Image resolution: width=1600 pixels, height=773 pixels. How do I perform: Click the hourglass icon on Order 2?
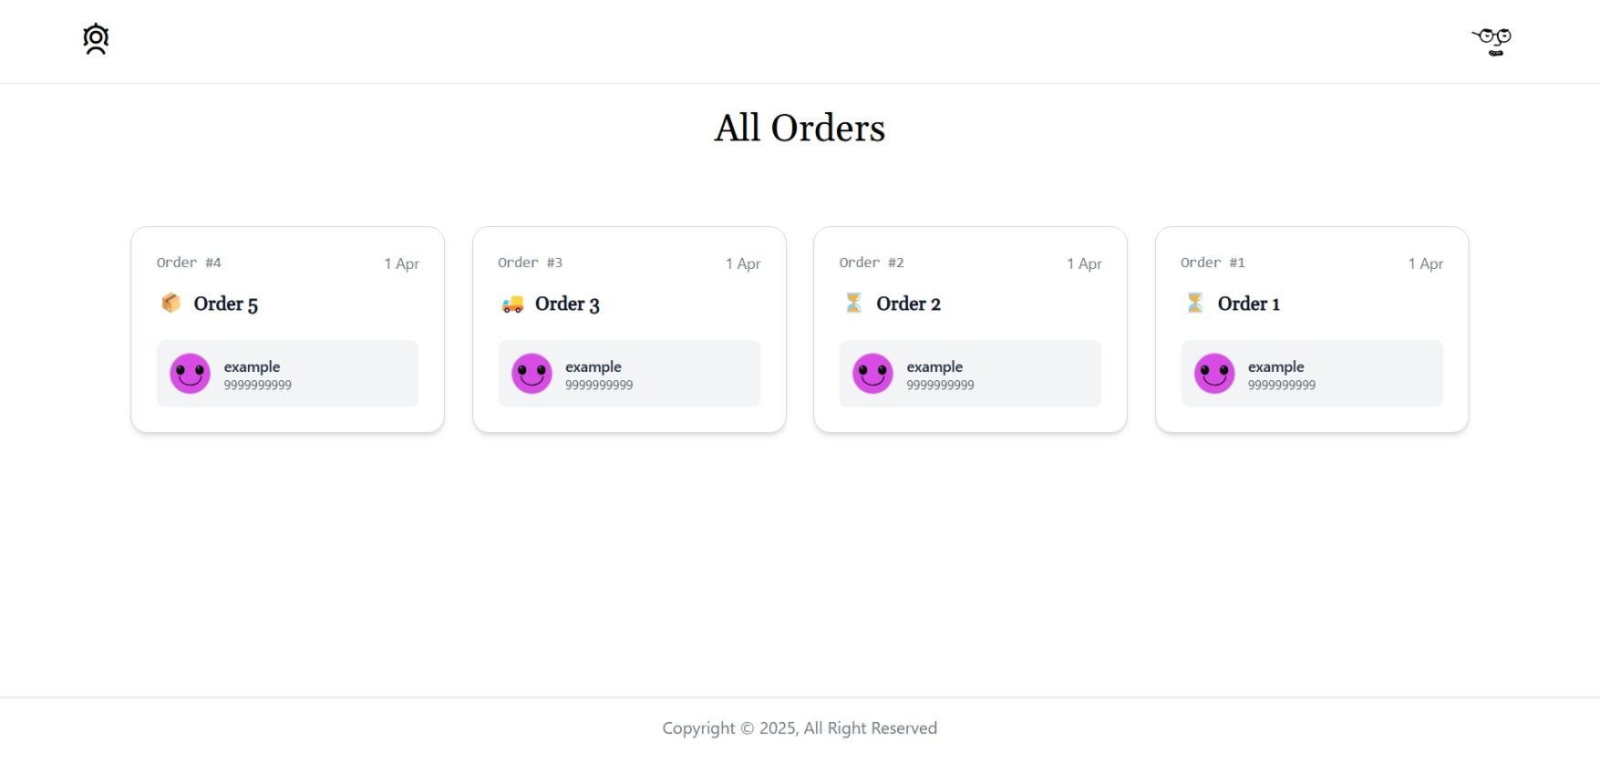[x=853, y=303]
